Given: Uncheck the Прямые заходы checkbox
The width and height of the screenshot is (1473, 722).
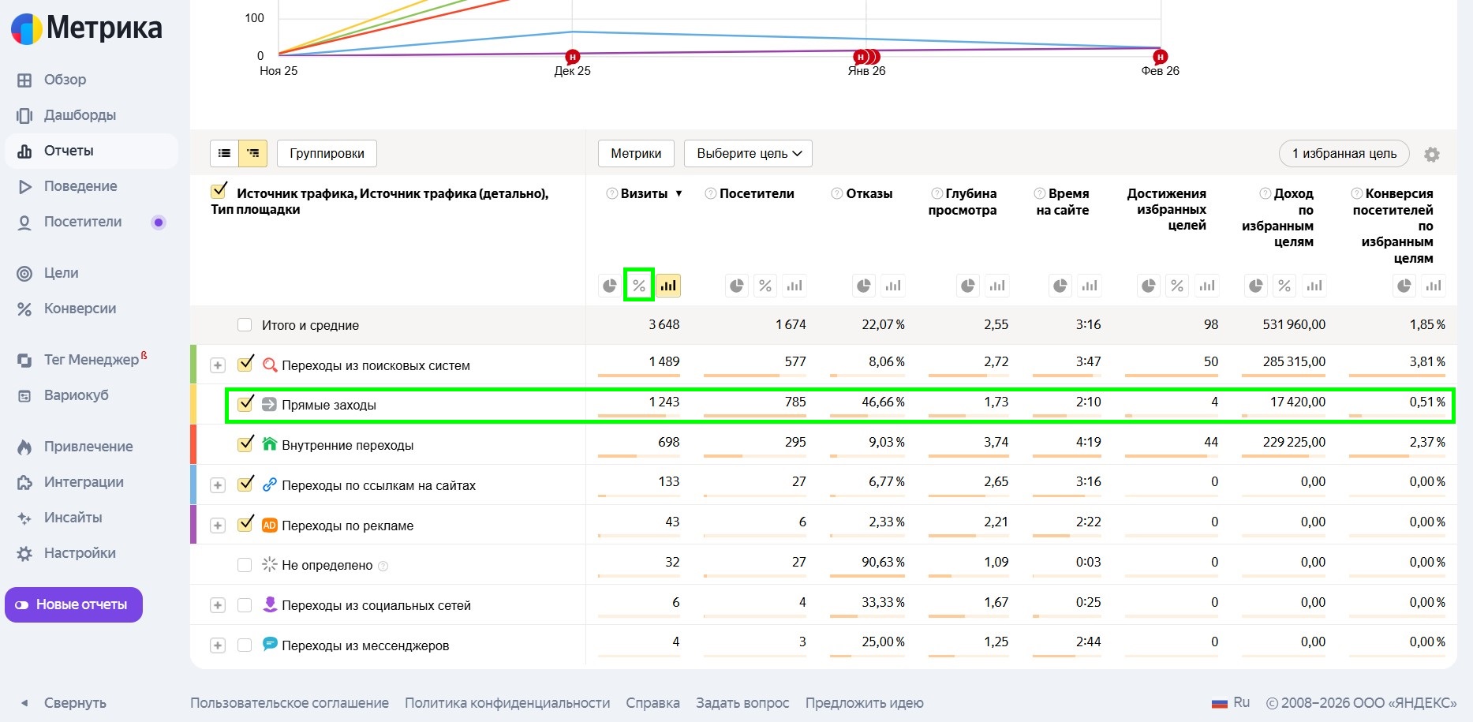Looking at the screenshot, I should point(245,403).
